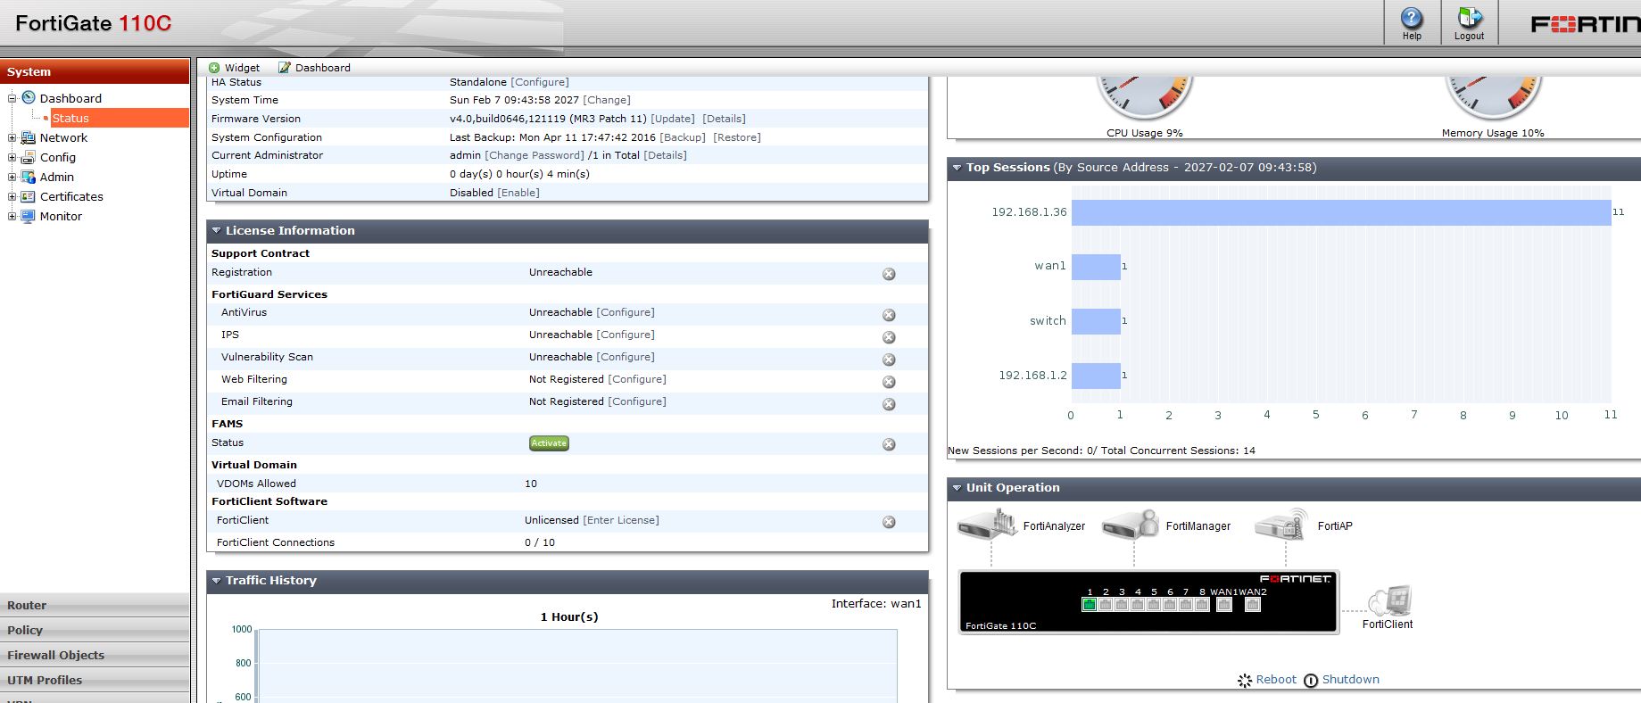Click the Email Filtering status X icon
The width and height of the screenshot is (1641, 703).
pyautogui.click(x=889, y=404)
